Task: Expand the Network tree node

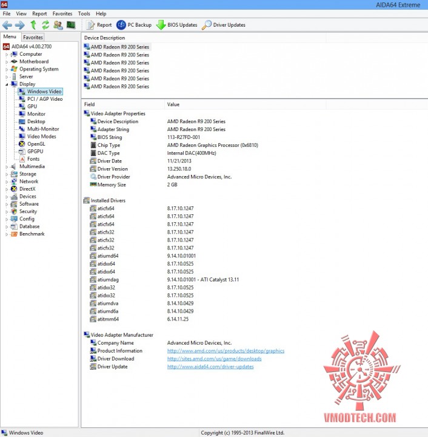Action: [7, 181]
